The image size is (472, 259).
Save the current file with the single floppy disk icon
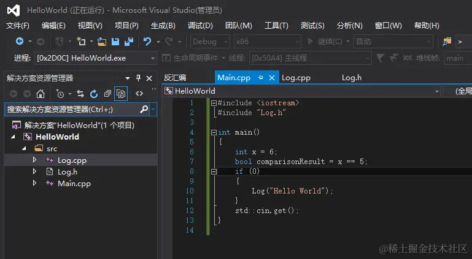click(115, 42)
